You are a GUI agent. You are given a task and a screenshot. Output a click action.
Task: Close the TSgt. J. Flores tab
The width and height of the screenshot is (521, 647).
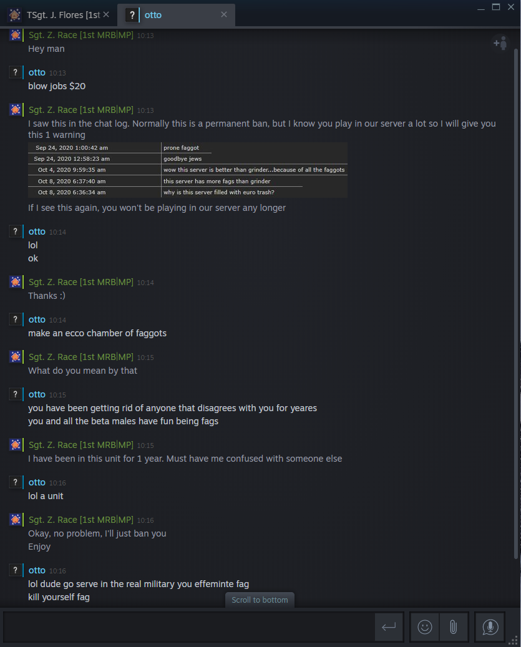[x=106, y=14]
